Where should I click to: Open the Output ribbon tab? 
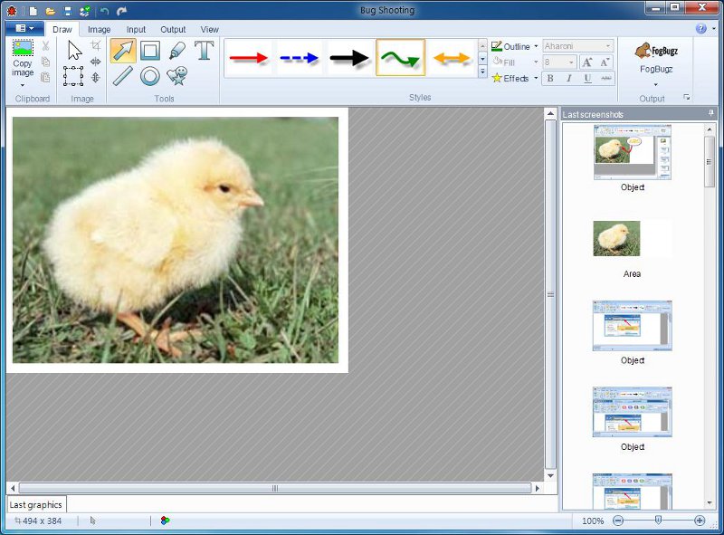[x=173, y=30]
